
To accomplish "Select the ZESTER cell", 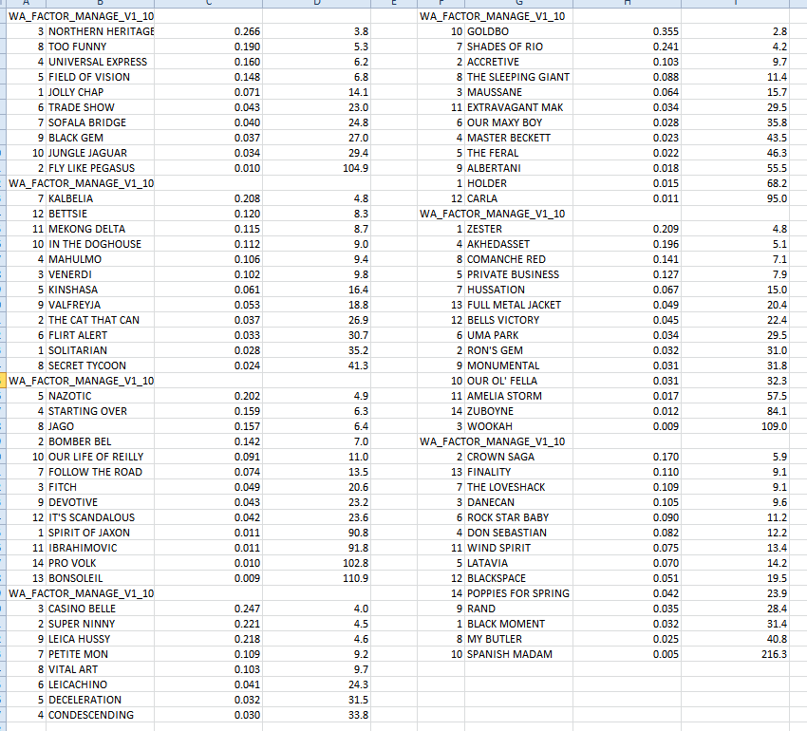I will tap(518, 229).
